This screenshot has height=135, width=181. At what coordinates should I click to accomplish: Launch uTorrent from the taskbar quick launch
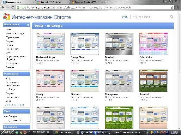pos(17,133)
